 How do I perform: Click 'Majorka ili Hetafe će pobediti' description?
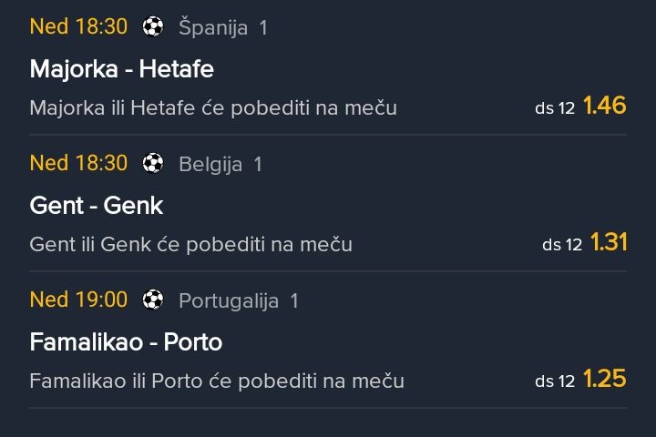[213, 107]
